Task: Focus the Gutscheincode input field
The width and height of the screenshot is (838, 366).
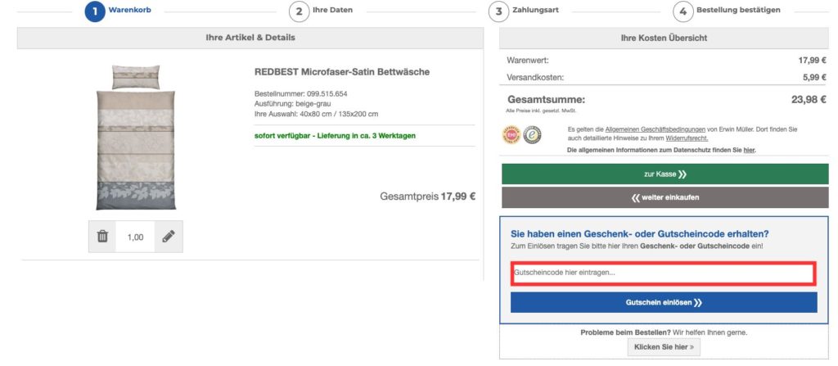Action: point(663,273)
